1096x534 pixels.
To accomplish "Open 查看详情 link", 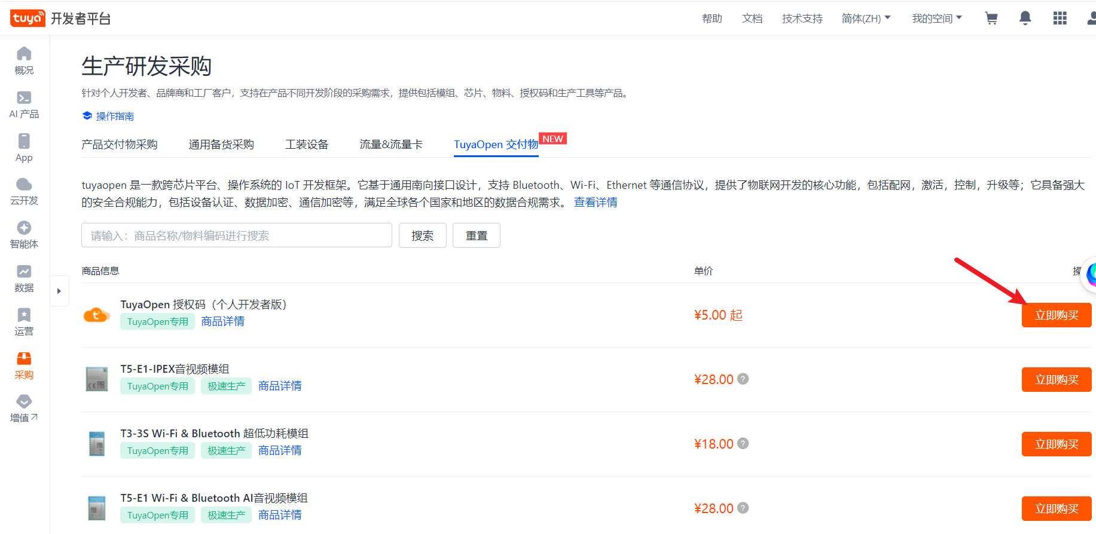I will coord(596,202).
